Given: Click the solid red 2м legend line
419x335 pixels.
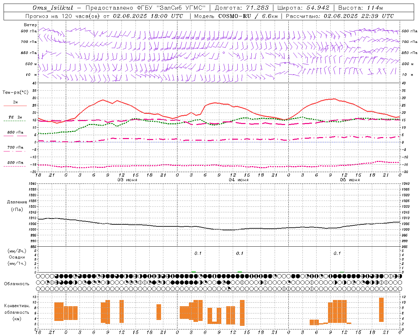Looking at the screenshot, I should (x=15, y=106).
